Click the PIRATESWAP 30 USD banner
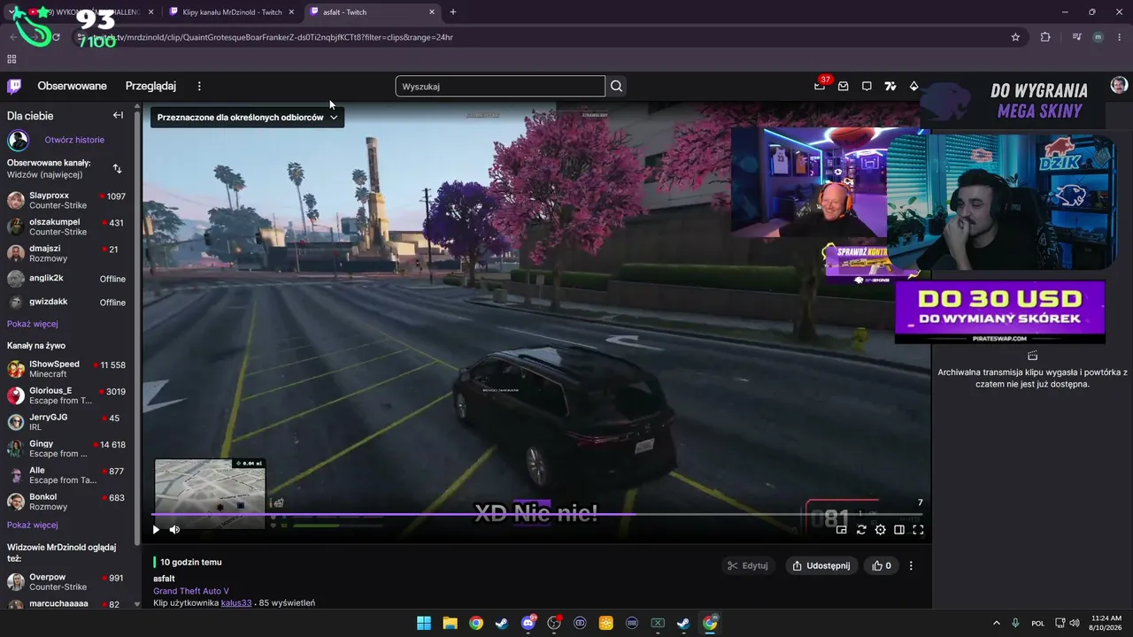 click(1000, 311)
